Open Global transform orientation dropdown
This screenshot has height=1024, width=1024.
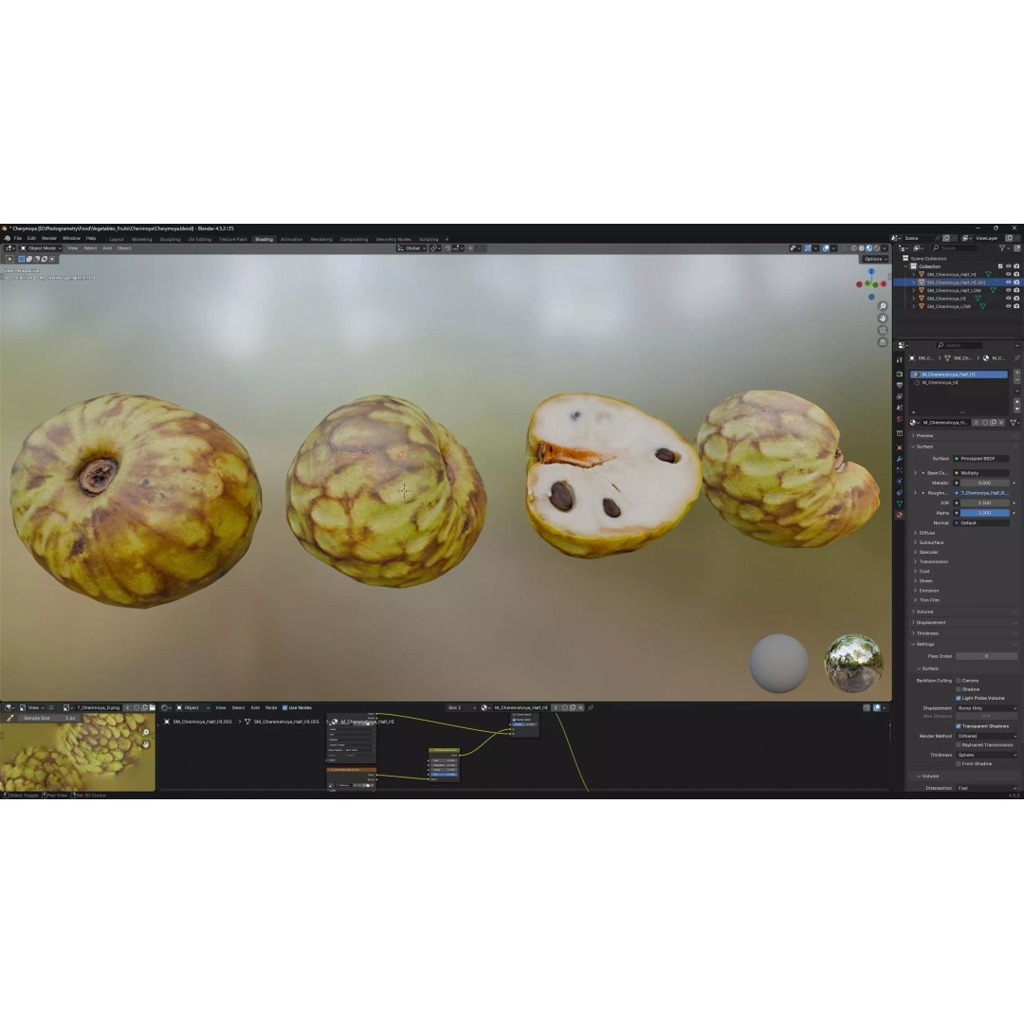tap(411, 248)
